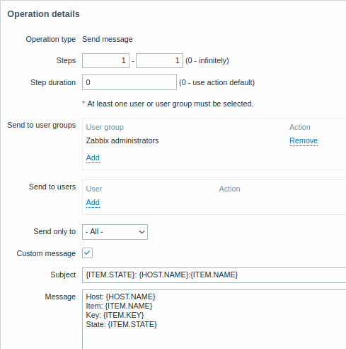
Task: Focus the Step duration input
Action: [129, 82]
